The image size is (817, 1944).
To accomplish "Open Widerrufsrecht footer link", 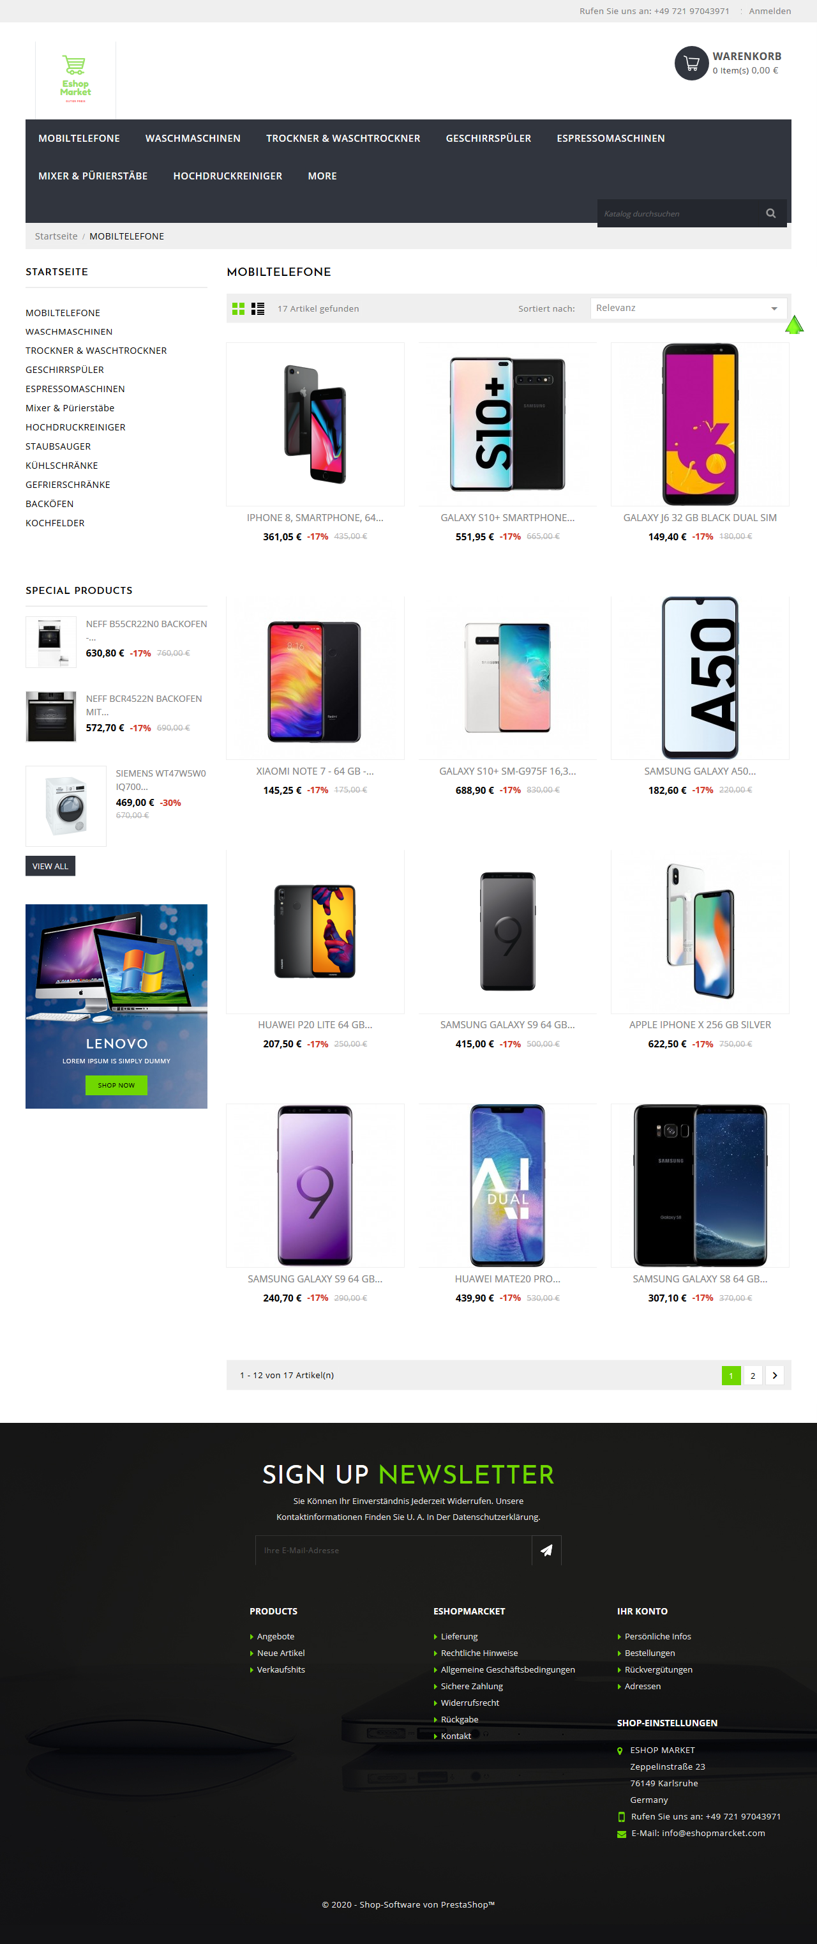I will coord(469,1703).
